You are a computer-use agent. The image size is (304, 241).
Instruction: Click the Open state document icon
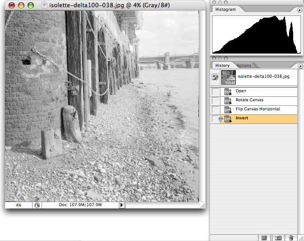tap(228, 92)
